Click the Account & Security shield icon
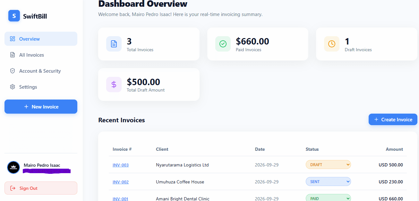The width and height of the screenshot is (419, 201). point(13,71)
